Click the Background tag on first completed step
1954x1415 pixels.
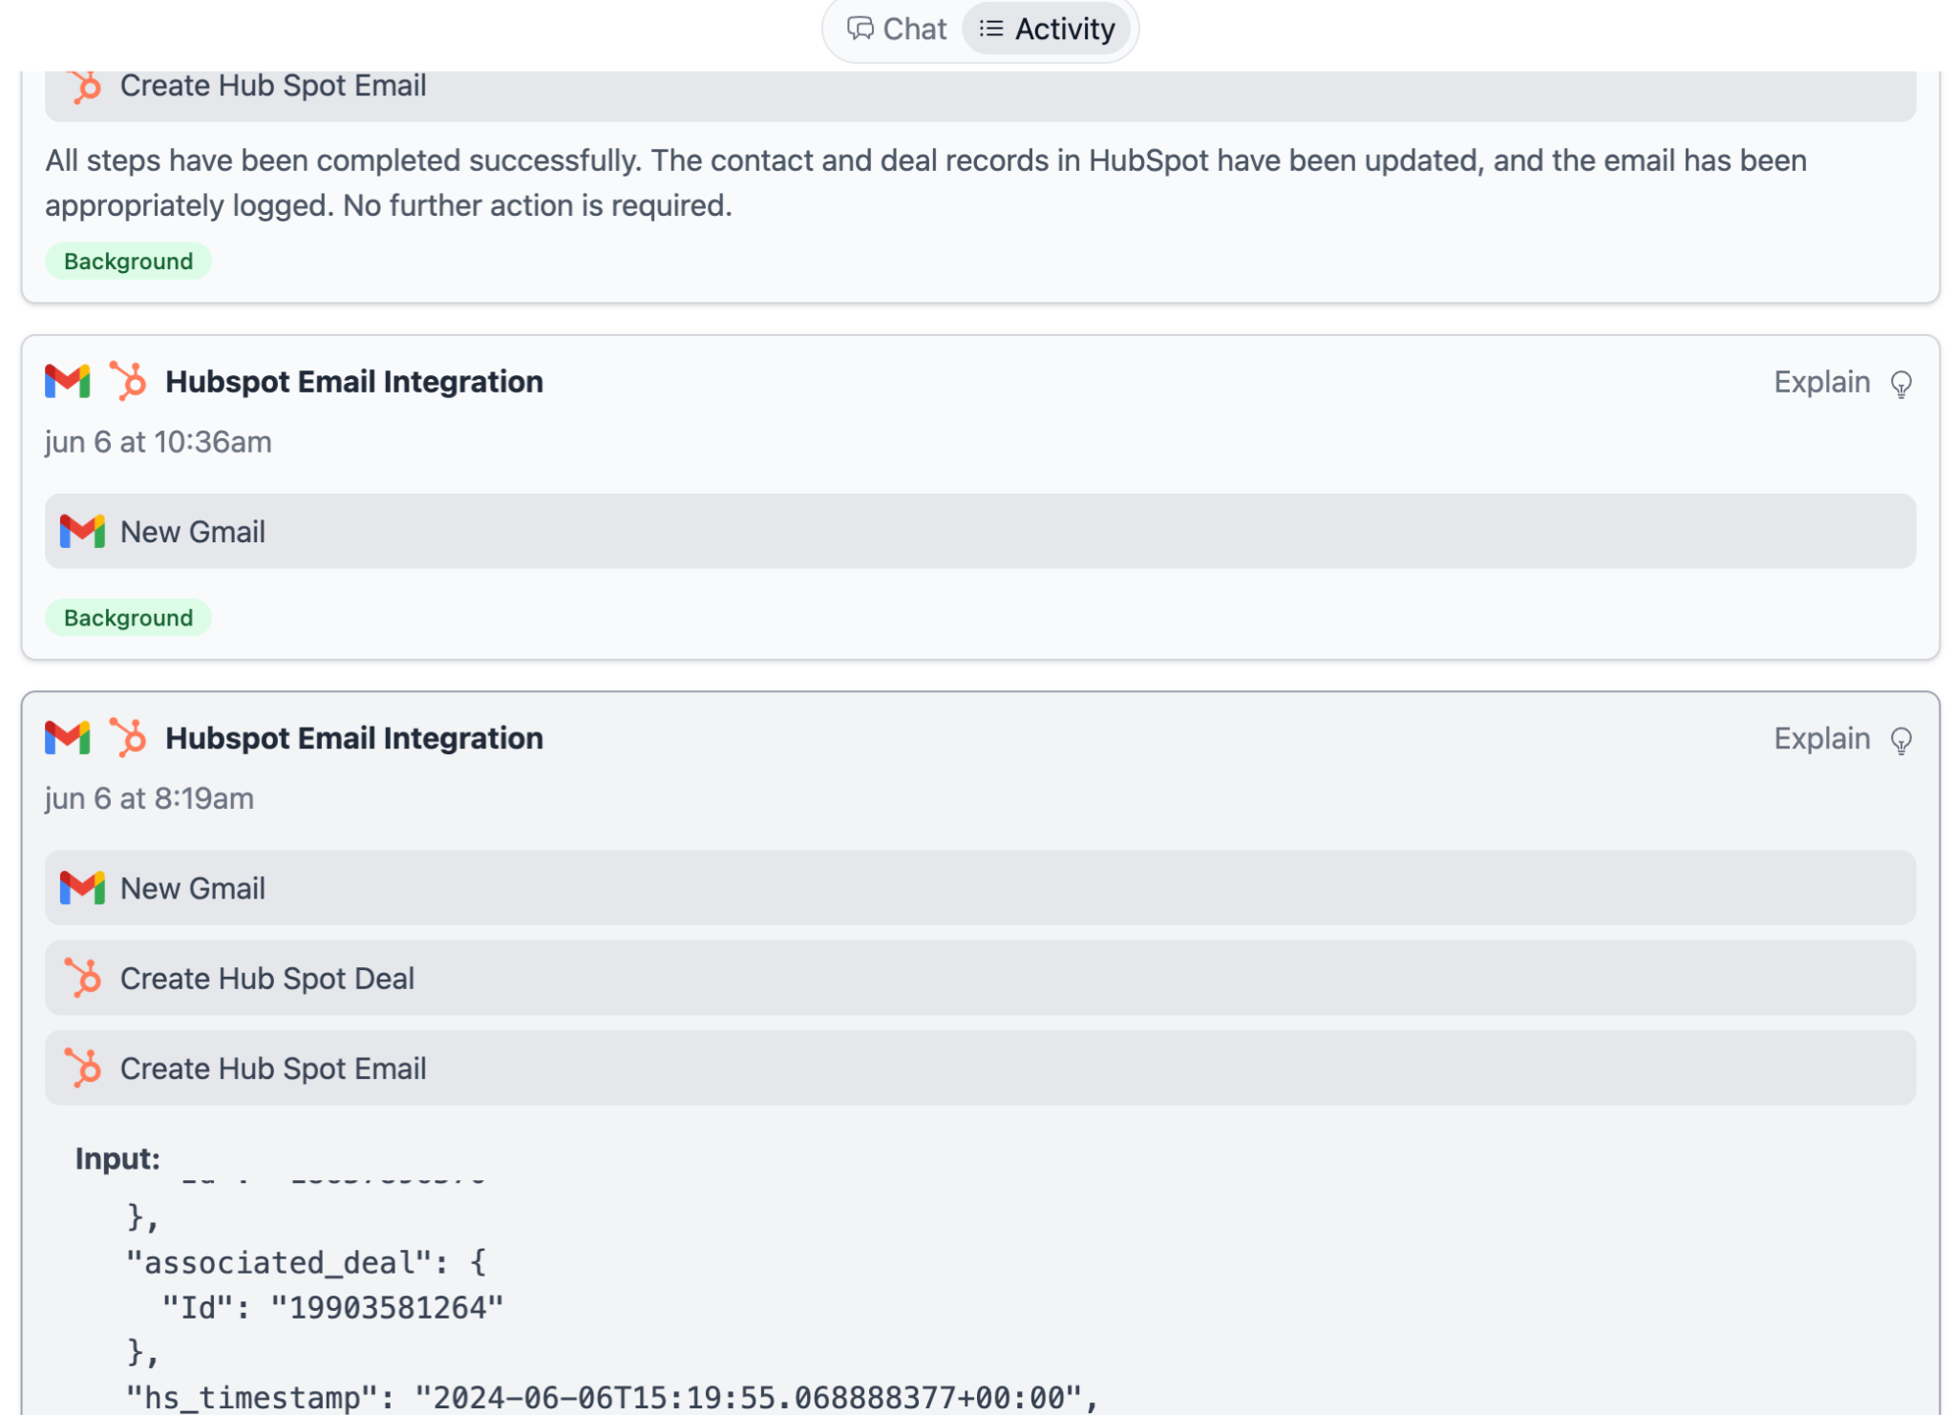pyautogui.click(x=127, y=260)
